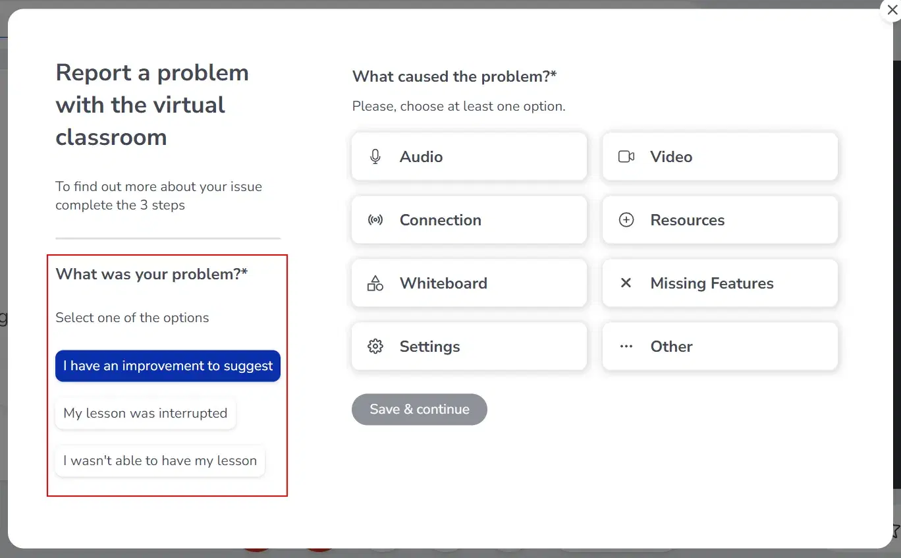The image size is (901, 558).
Task: Click the camera icon on the Video card
Action: pos(626,157)
